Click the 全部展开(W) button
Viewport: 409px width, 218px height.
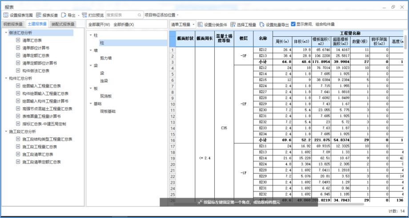(x=99, y=24)
